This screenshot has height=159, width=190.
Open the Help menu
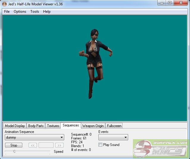click(x=47, y=12)
